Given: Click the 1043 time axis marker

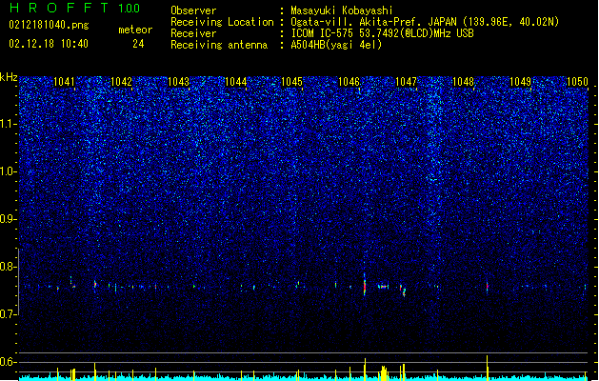Looking at the screenshot, I should click(x=178, y=82).
